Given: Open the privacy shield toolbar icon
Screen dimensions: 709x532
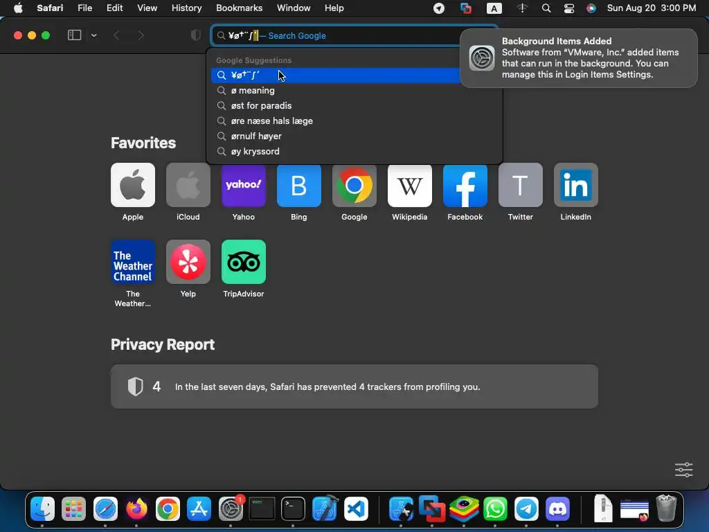Looking at the screenshot, I should 195,35.
